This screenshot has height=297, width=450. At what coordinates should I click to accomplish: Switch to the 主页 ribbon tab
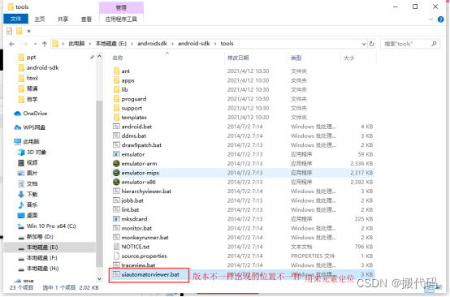[x=40, y=19]
